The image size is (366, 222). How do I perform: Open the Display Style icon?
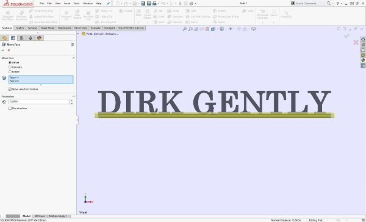(222, 29)
